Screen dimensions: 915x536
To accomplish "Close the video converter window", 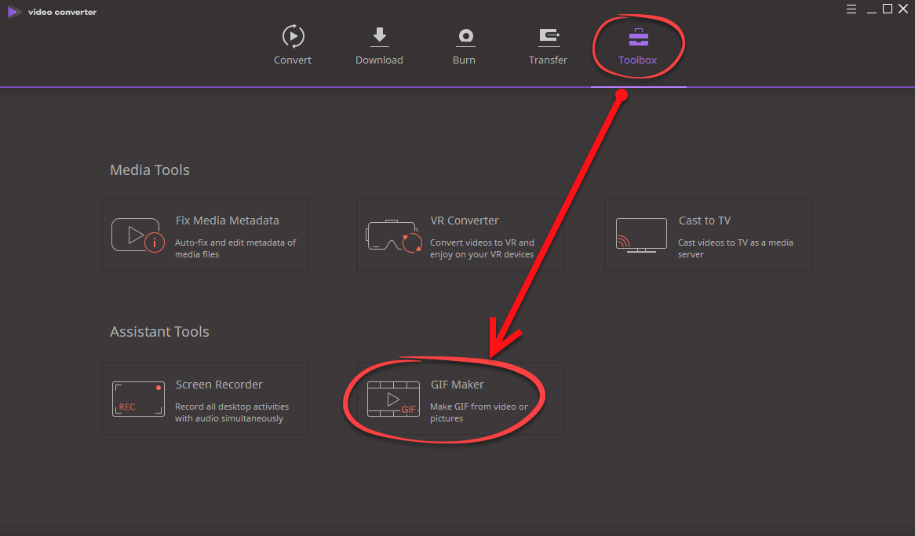I will pos(903,9).
